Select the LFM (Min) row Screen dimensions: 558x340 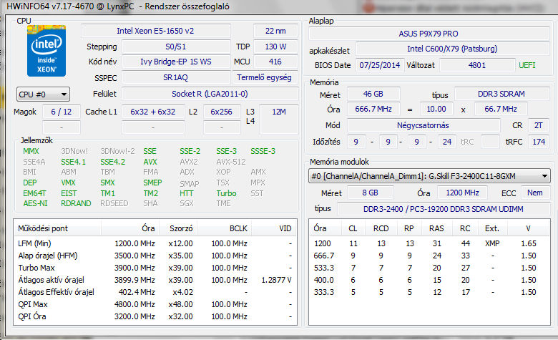(x=155, y=243)
